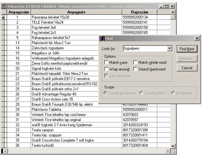Click the table's scroll up arrow

(x=173, y=12)
